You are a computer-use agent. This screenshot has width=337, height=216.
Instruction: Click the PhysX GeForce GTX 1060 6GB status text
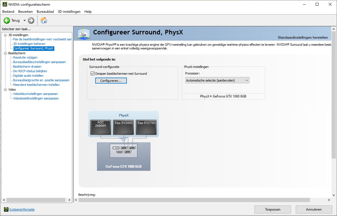[x=223, y=96]
